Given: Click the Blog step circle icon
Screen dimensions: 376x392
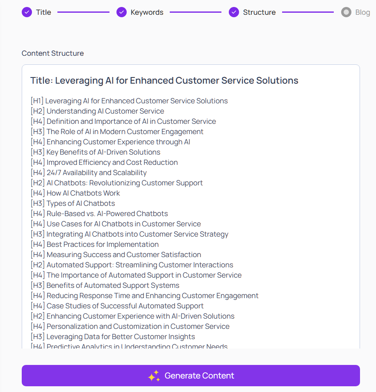Looking at the screenshot, I should click(346, 12).
